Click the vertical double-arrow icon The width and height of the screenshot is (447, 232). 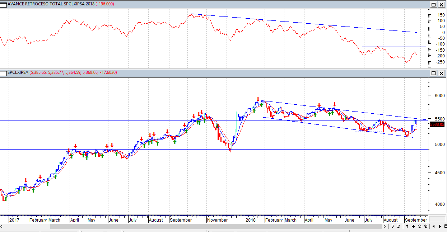pos(407,226)
